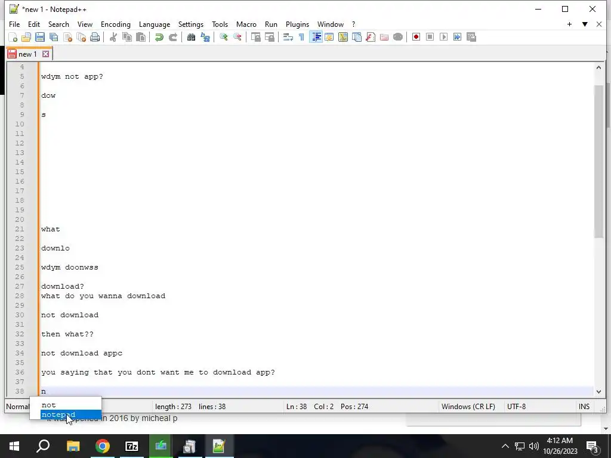
Task: Run a macro multiple times icon
Action: (x=458, y=37)
